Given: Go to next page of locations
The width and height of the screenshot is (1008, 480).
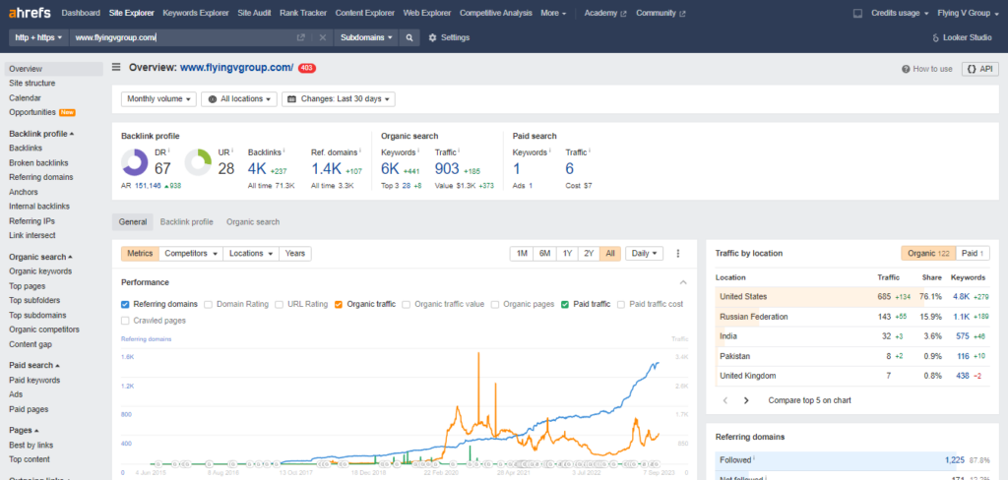Looking at the screenshot, I should tap(746, 400).
